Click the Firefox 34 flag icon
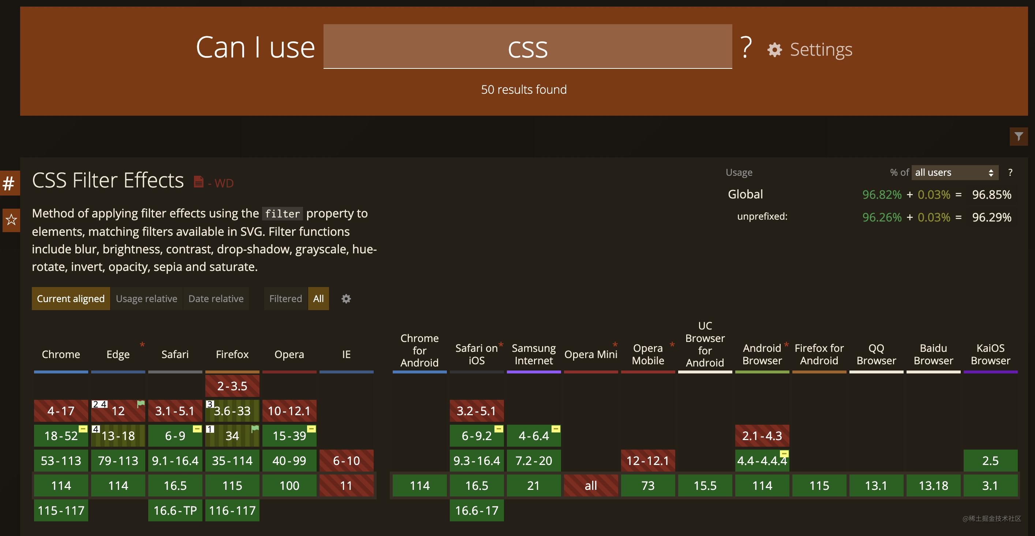 point(255,429)
